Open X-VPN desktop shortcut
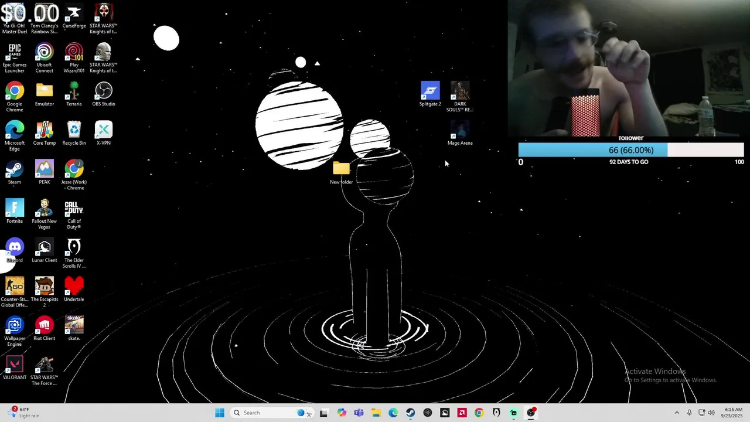Image resolution: width=750 pixels, height=422 pixels. point(104,134)
